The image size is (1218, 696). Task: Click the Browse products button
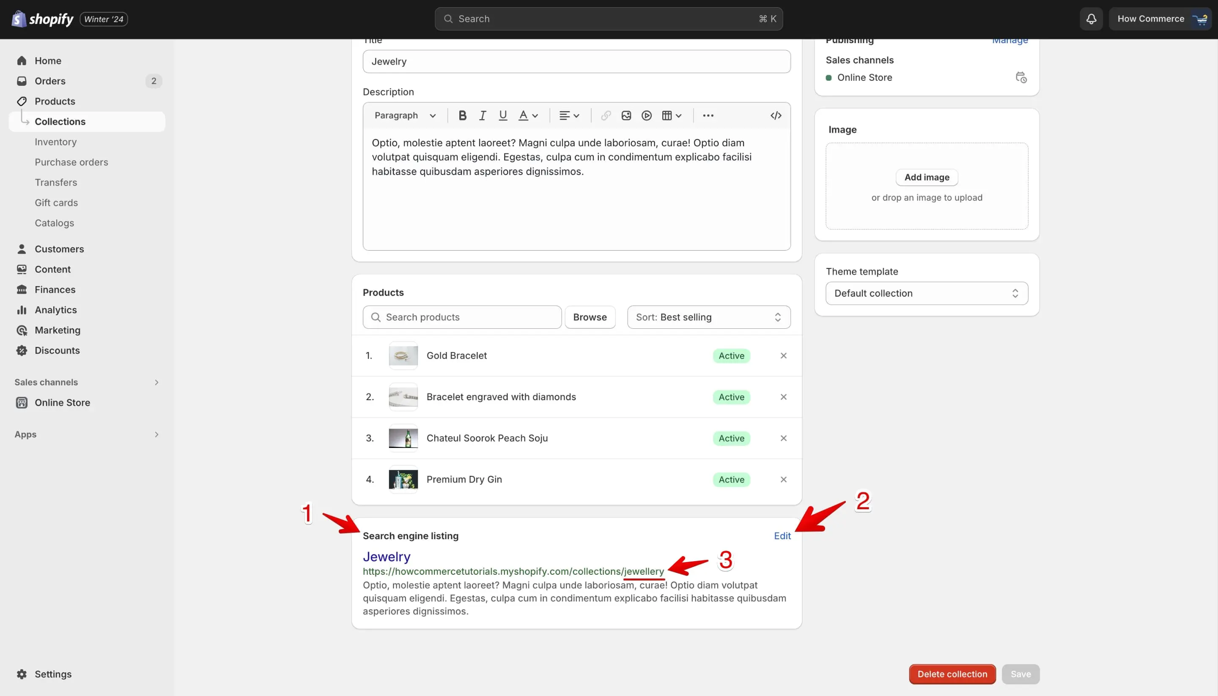coord(590,317)
